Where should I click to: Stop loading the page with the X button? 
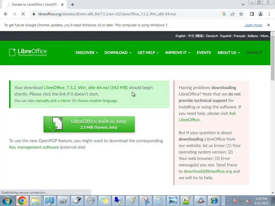[23, 14]
